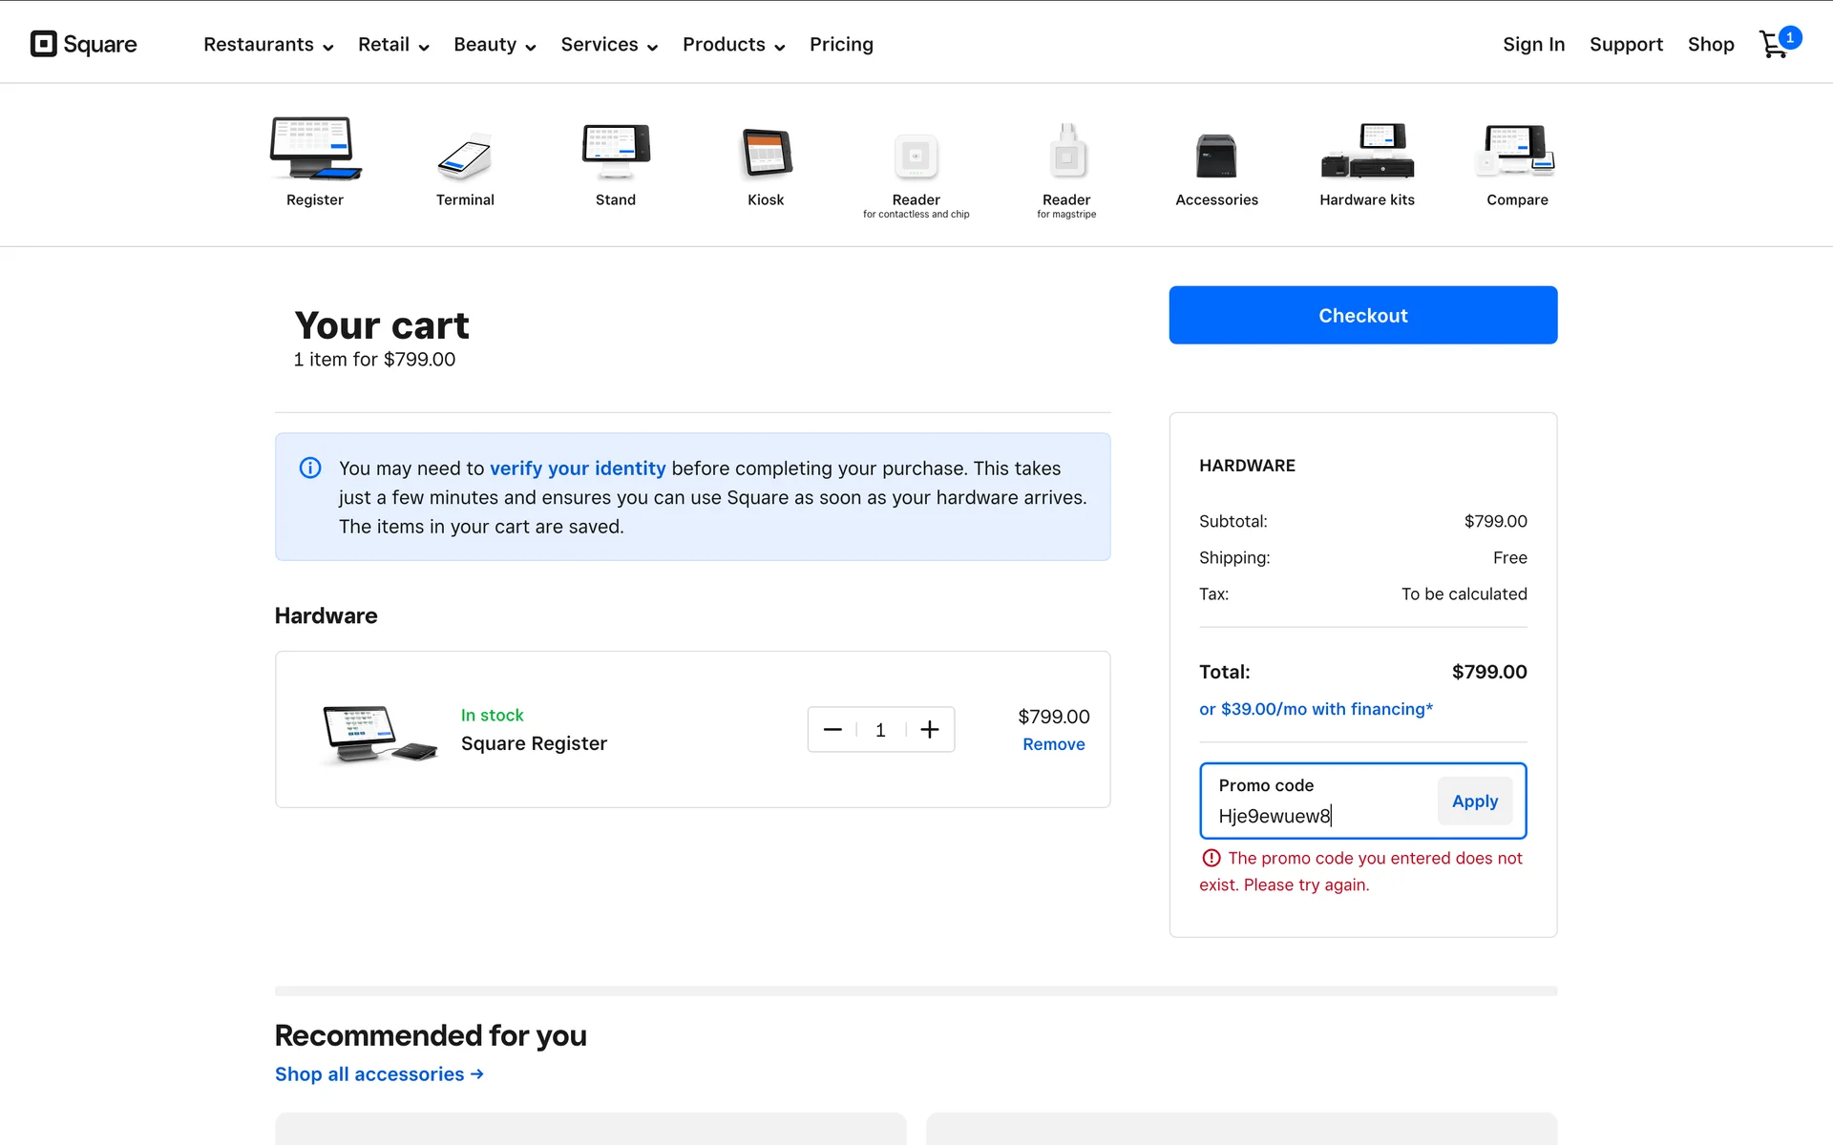The image size is (1833, 1145).
Task: Go to the Pricing page
Action: (x=841, y=45)
